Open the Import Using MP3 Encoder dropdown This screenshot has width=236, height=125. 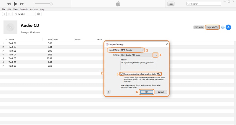[132, 50]
